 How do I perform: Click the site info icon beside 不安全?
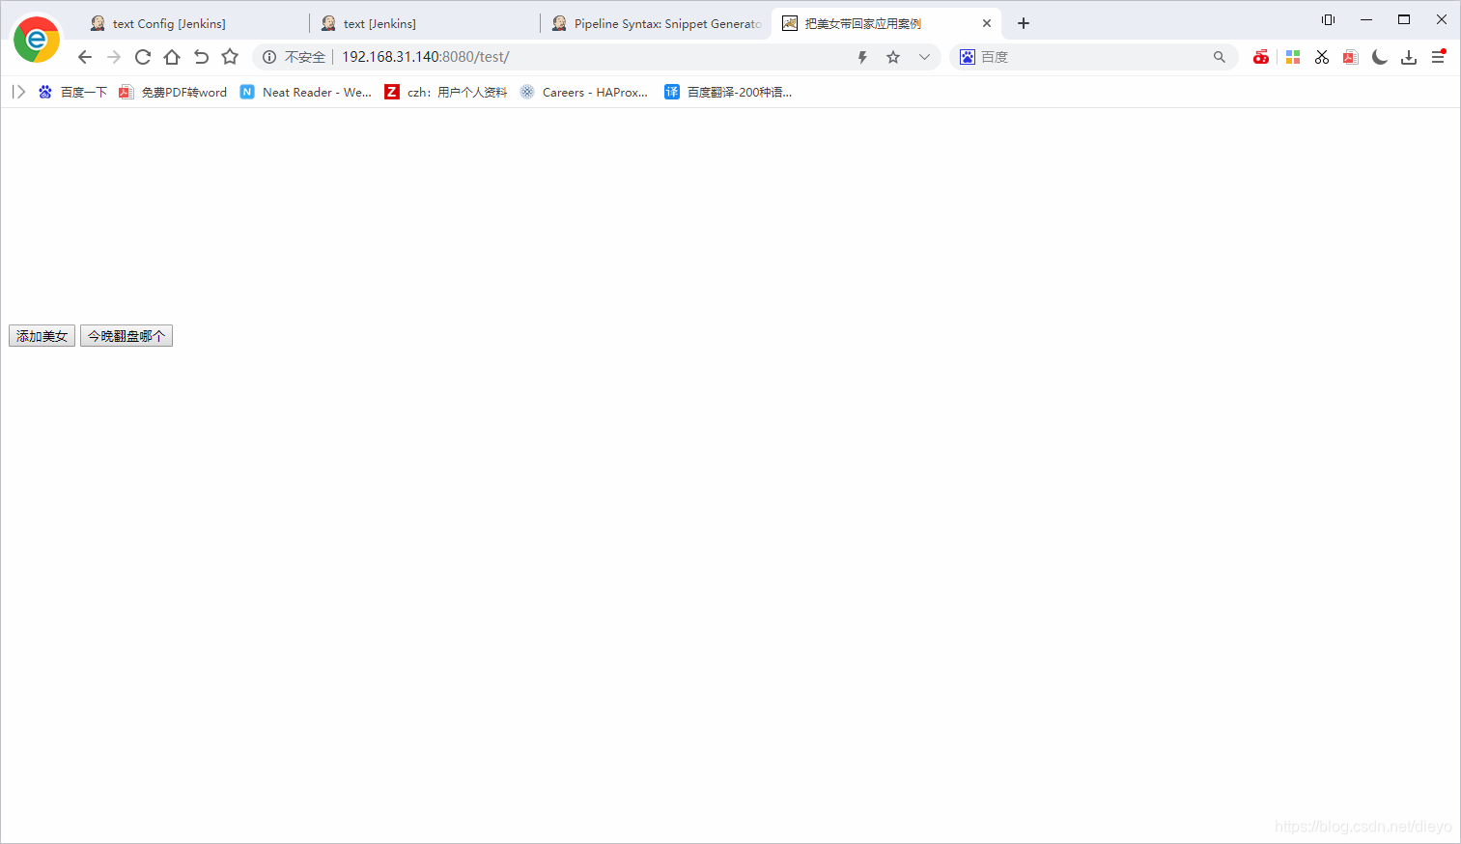click(x=269, y=57)
